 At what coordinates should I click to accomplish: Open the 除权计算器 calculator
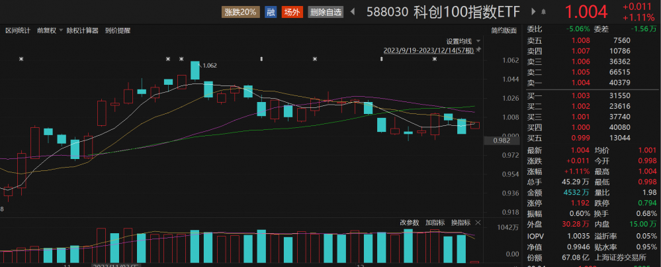tap(82, 30)
